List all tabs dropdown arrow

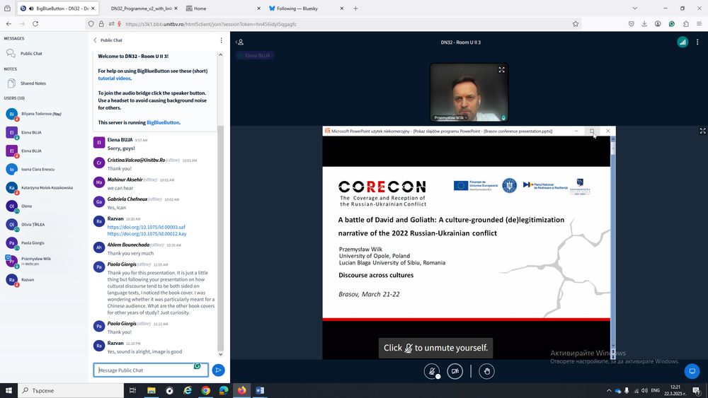635,8
